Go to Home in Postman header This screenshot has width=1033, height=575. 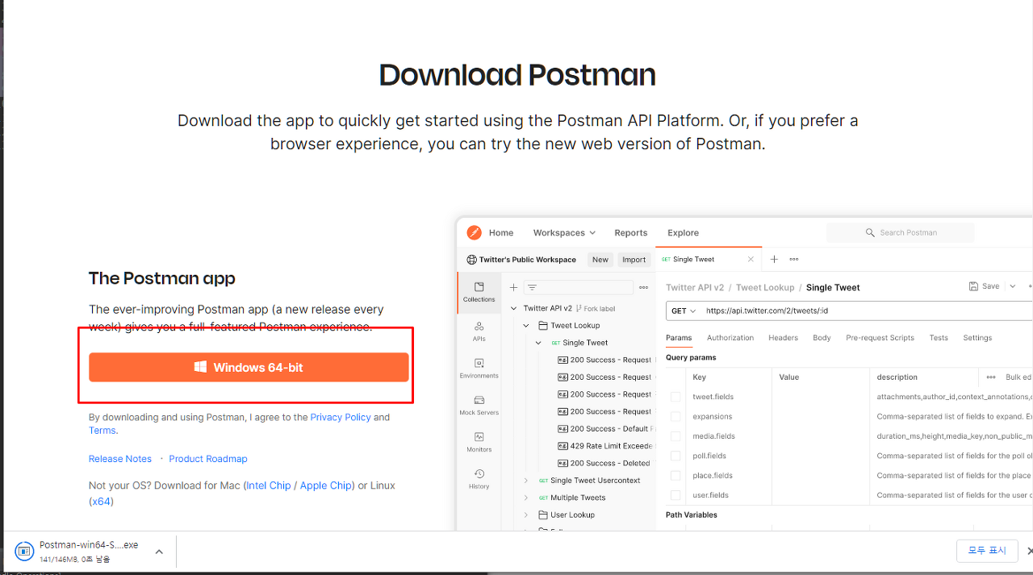pos(501,232)
